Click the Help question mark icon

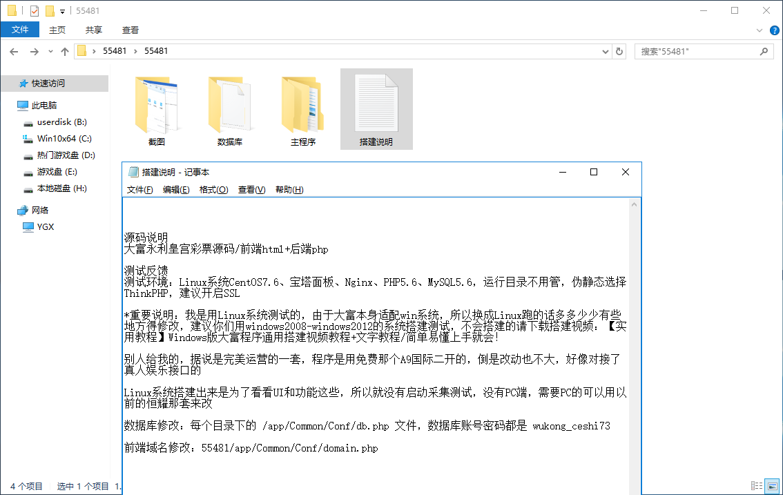pyautogui.click(x=774, y=30)
